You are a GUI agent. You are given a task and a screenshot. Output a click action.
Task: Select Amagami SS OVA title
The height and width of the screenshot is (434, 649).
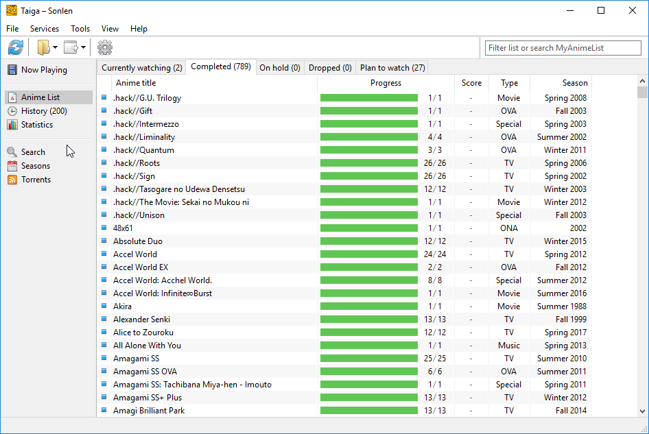(145, 372)
